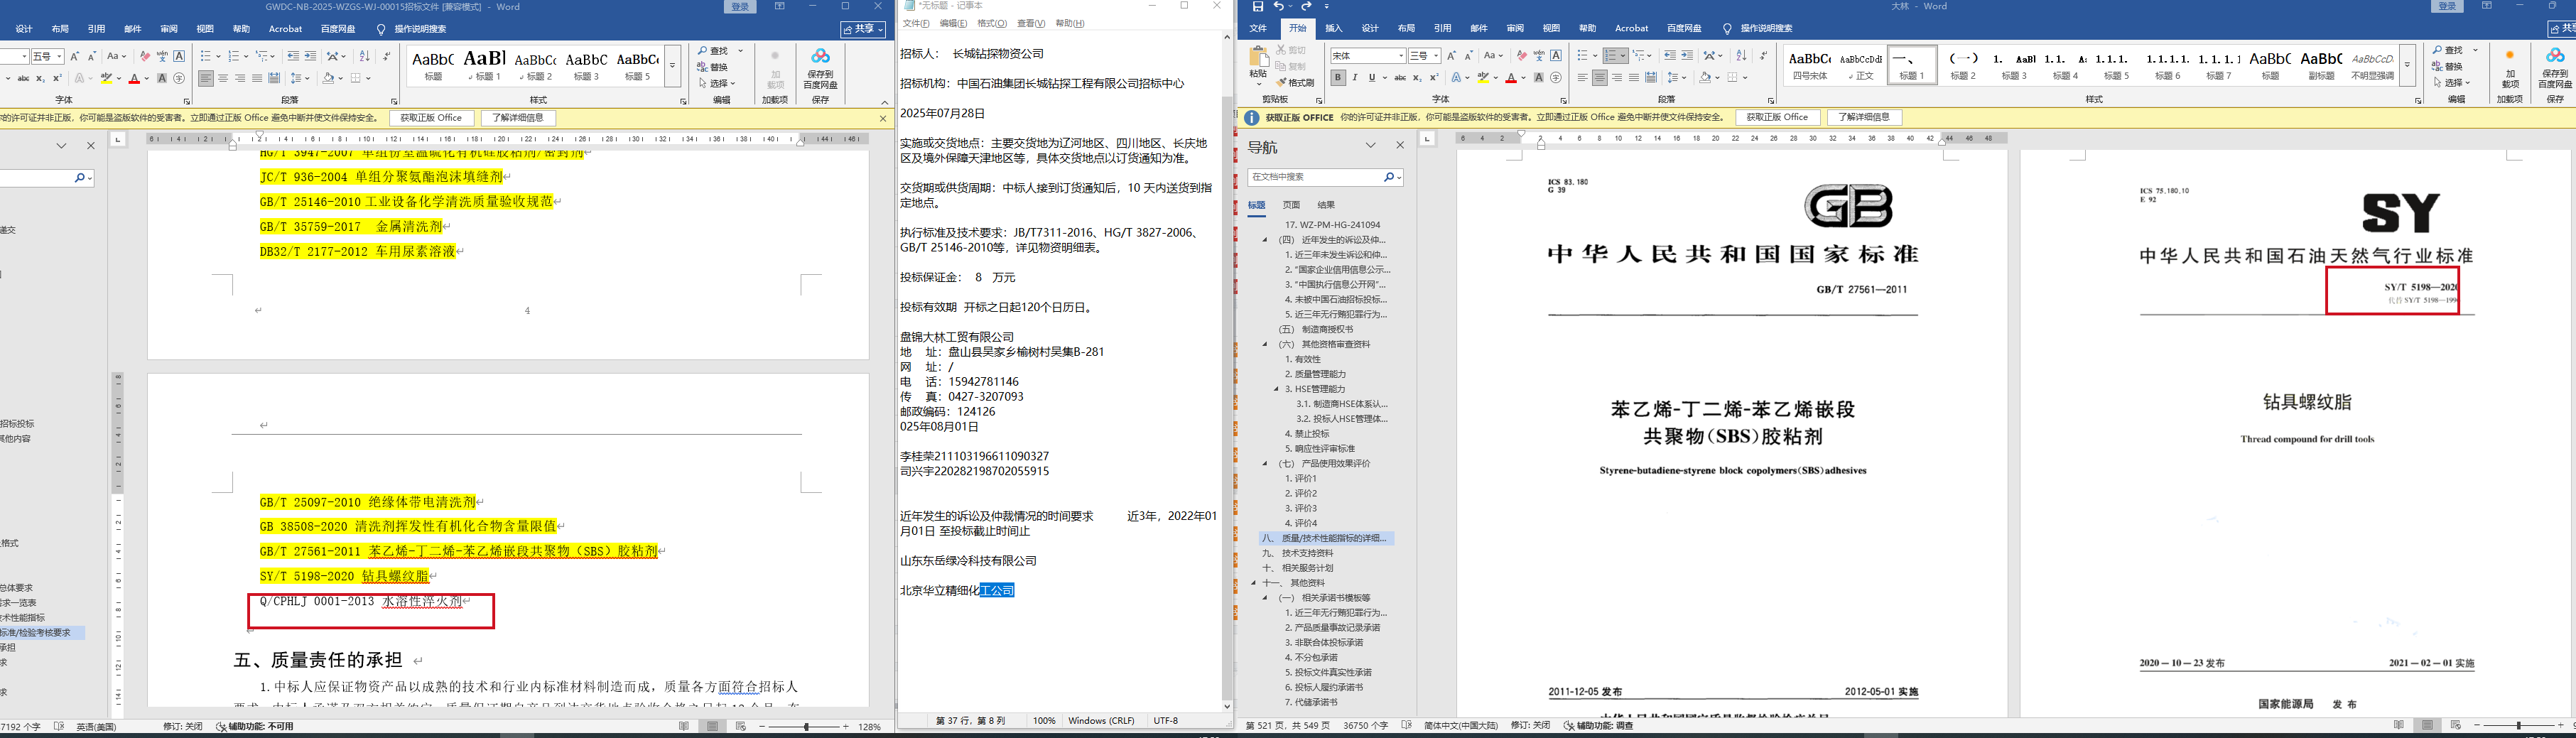Collapse '3. HSE管理能力' navigation tree node
The height and width of the screenshot is (738, 2576).
1276,389
